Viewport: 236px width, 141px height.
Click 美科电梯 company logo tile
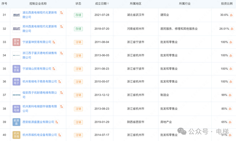(17, 109)
